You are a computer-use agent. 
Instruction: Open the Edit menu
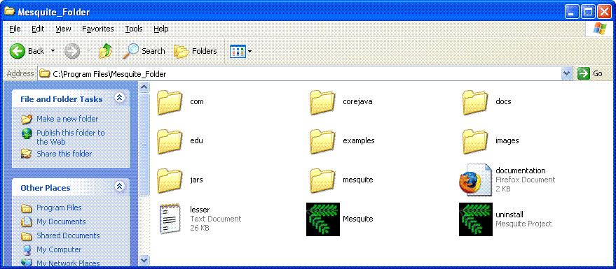click(38, 29)
